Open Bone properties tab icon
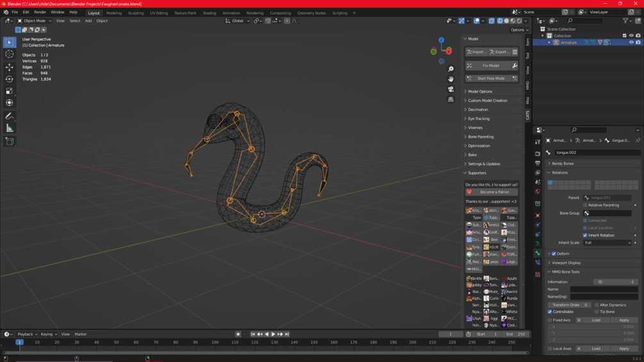 (538, 253)
